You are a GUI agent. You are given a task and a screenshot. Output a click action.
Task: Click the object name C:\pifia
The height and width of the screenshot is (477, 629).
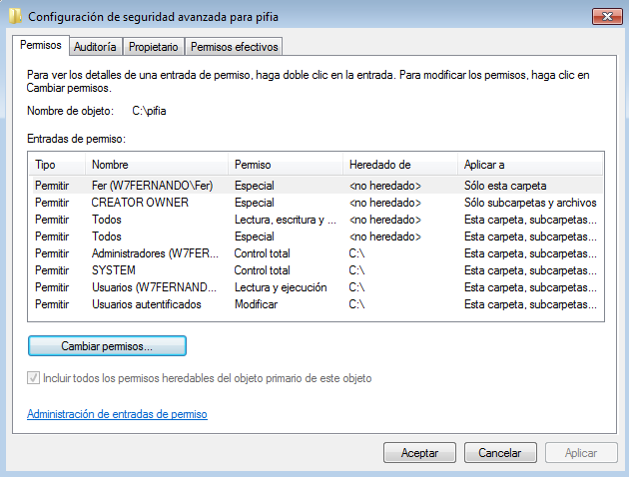pyautogui.click(x=149, y=111)
